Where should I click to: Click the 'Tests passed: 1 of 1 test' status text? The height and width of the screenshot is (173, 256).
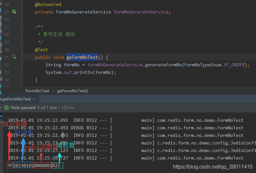point(33,108)
